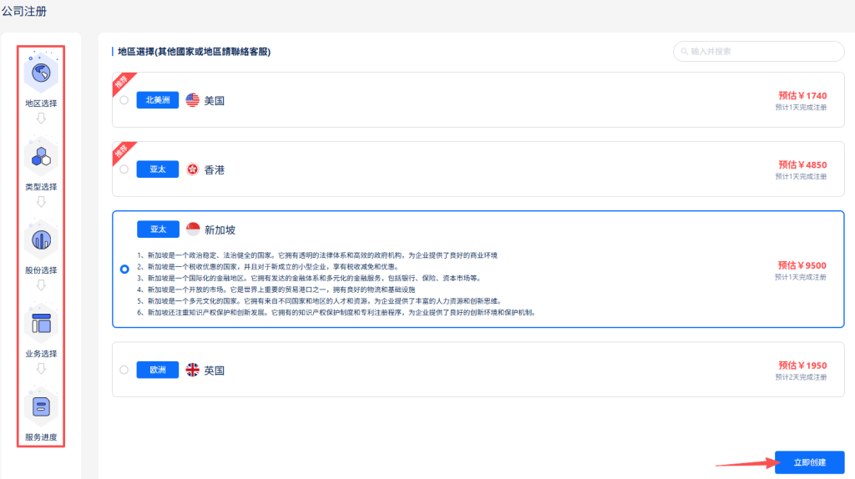
Task: Click the United Kingdom flag icon
Action: pyautogui.click(x=193, y=370)
